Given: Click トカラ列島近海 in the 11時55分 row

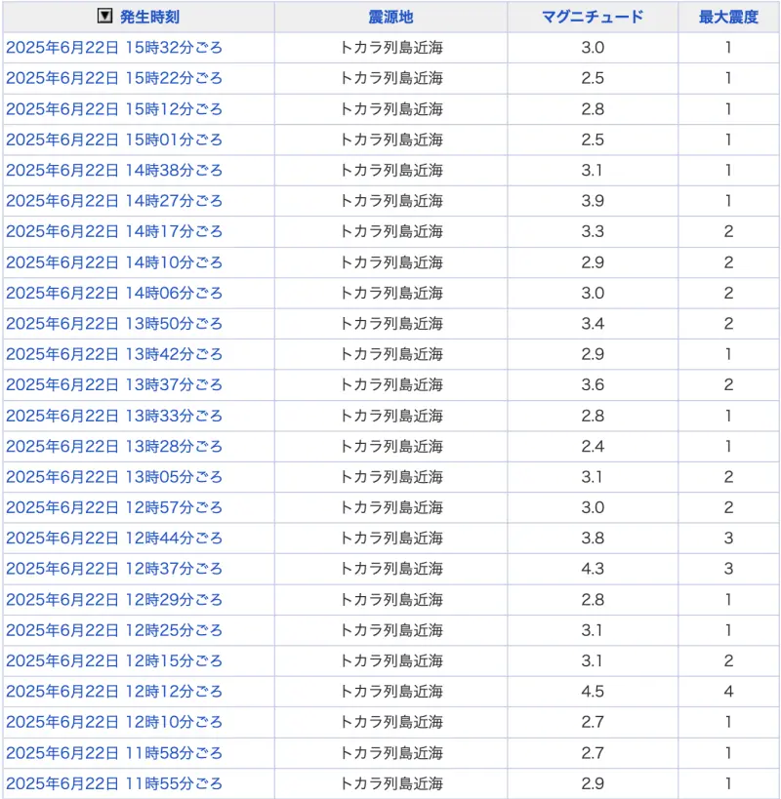Looking at the screenshot, I should 391,783.
